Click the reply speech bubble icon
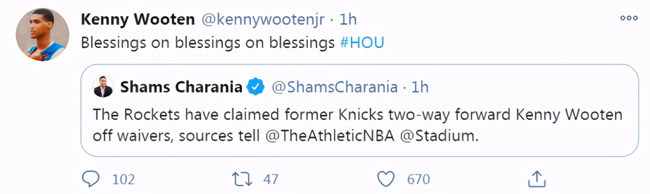 [91, 179]
